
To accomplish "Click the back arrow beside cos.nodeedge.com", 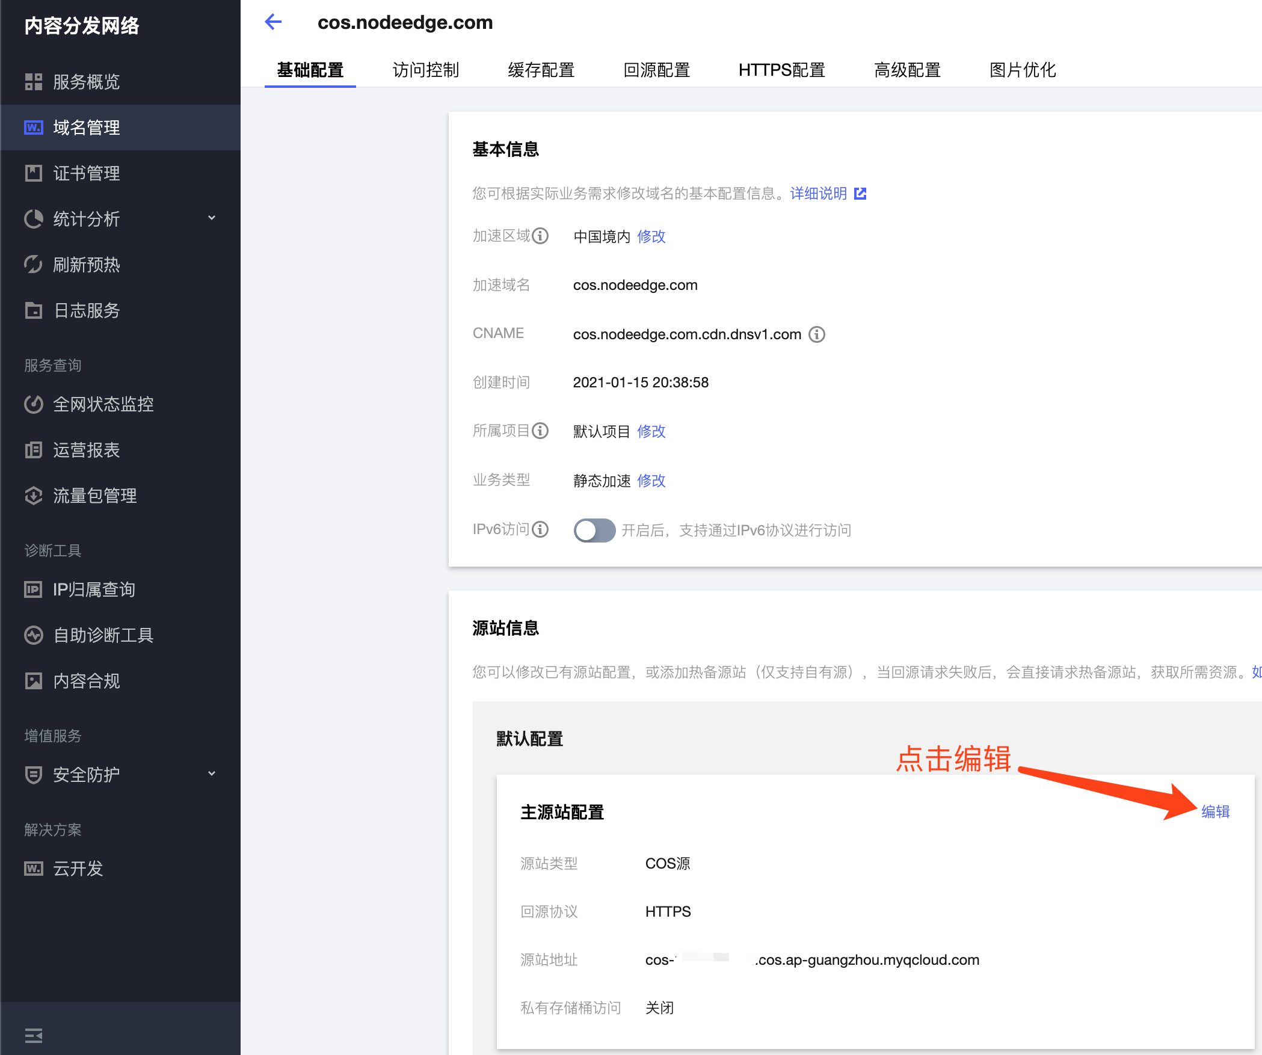I will coord(274,22).
